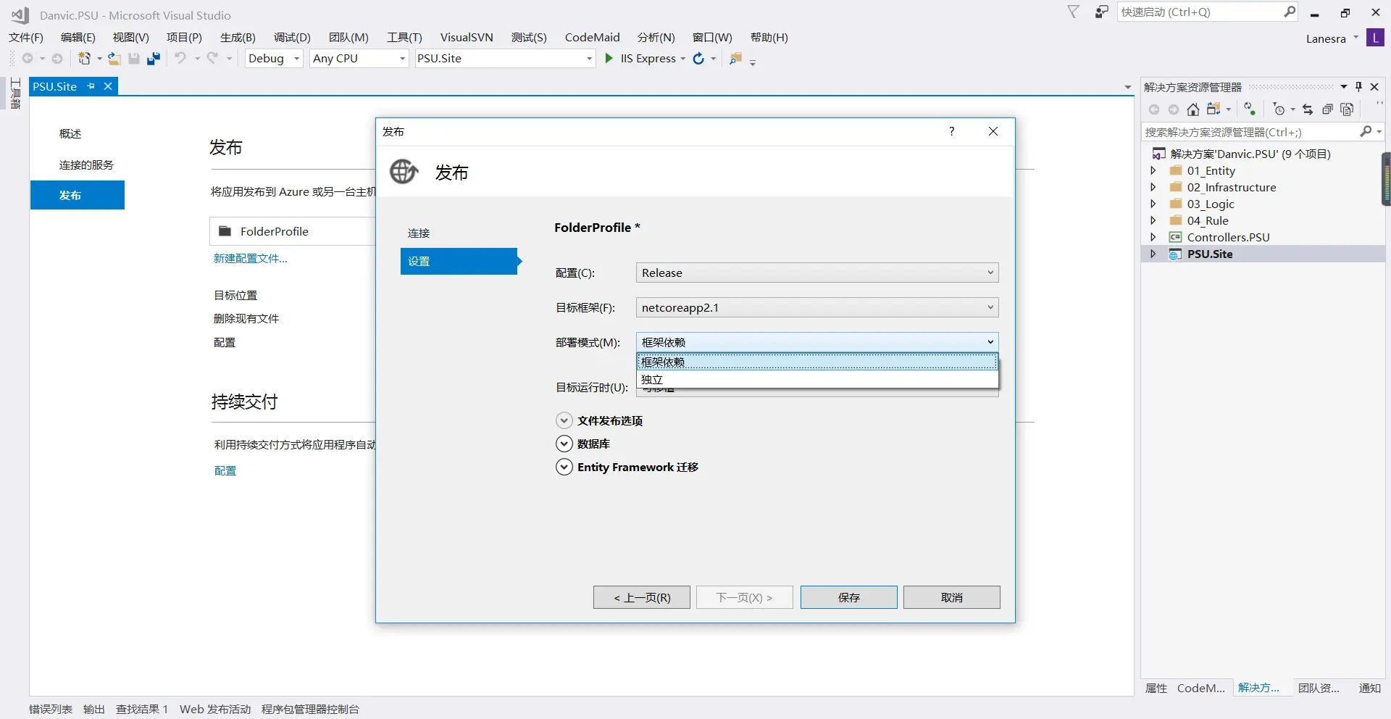Open the target framework netcoreapp2.1 dropdown
The image size is (1391, 719).
pyautogui.click(x=817, y=307)
